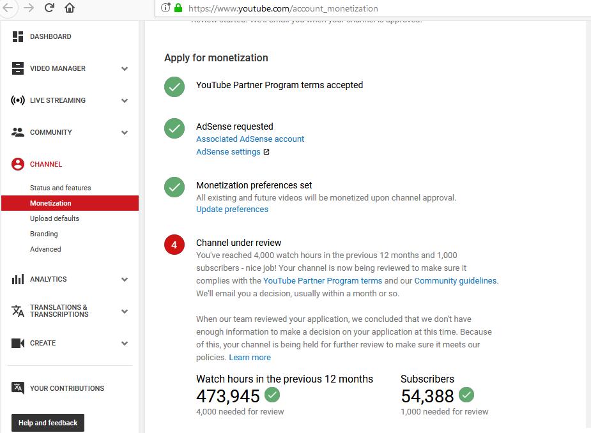This screenshot has width=591, height=433.
Task: Expand the Analytics chevron
Action: (125, 280)
